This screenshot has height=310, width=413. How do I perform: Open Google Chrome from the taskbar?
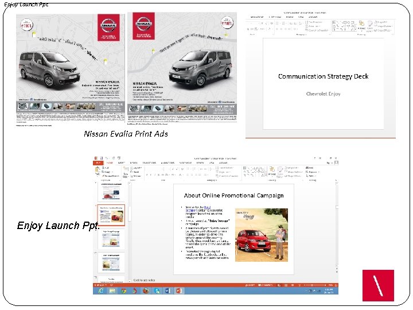[x=124, y=290]
